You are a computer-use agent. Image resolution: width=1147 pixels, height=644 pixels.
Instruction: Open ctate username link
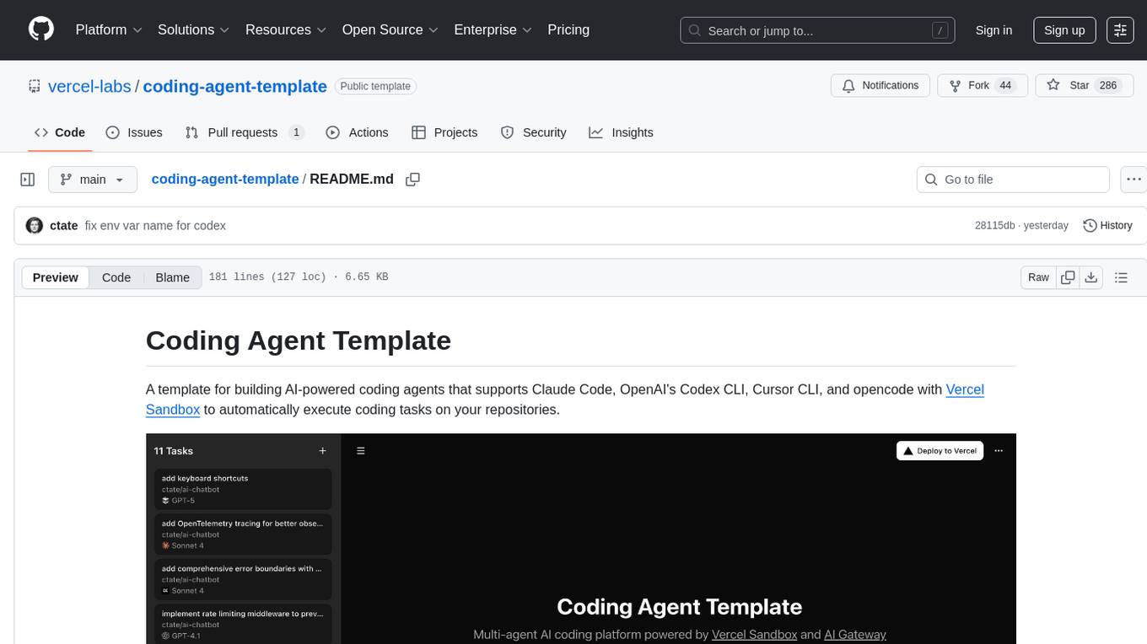[64, 225]
